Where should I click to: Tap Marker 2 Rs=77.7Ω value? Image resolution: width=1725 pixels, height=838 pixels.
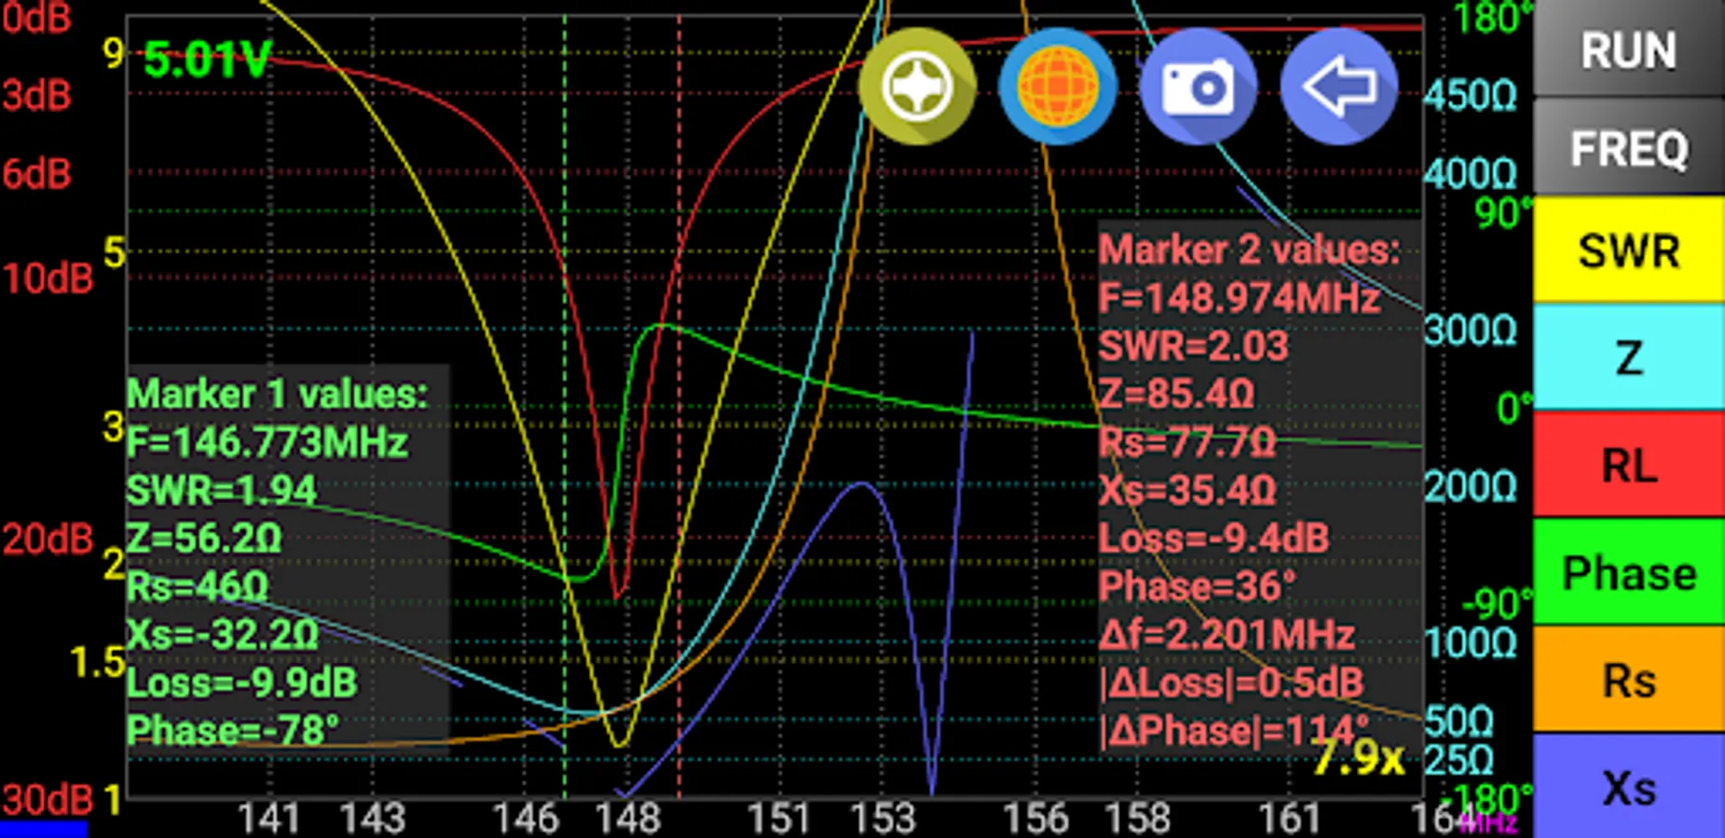(1186, 443)
